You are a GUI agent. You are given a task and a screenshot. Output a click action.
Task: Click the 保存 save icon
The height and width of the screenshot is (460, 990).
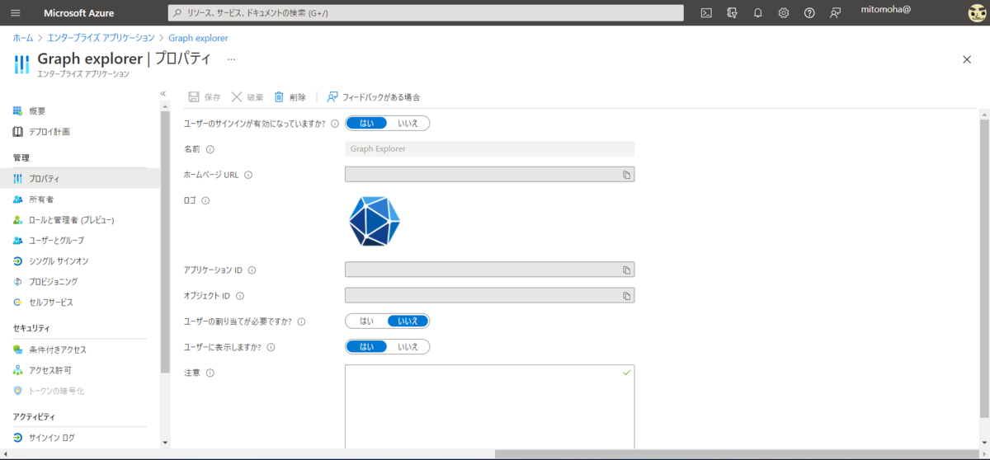pos(194,96)
